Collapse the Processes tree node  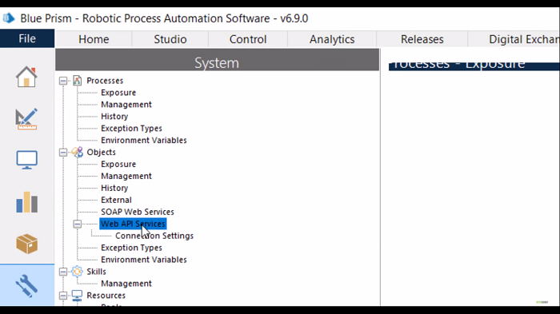63,81
